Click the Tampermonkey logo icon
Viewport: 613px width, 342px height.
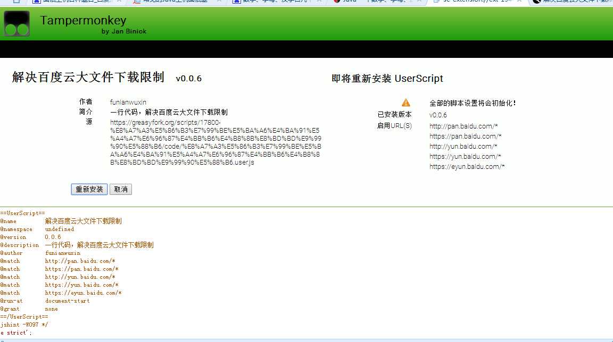click(17, 24)
